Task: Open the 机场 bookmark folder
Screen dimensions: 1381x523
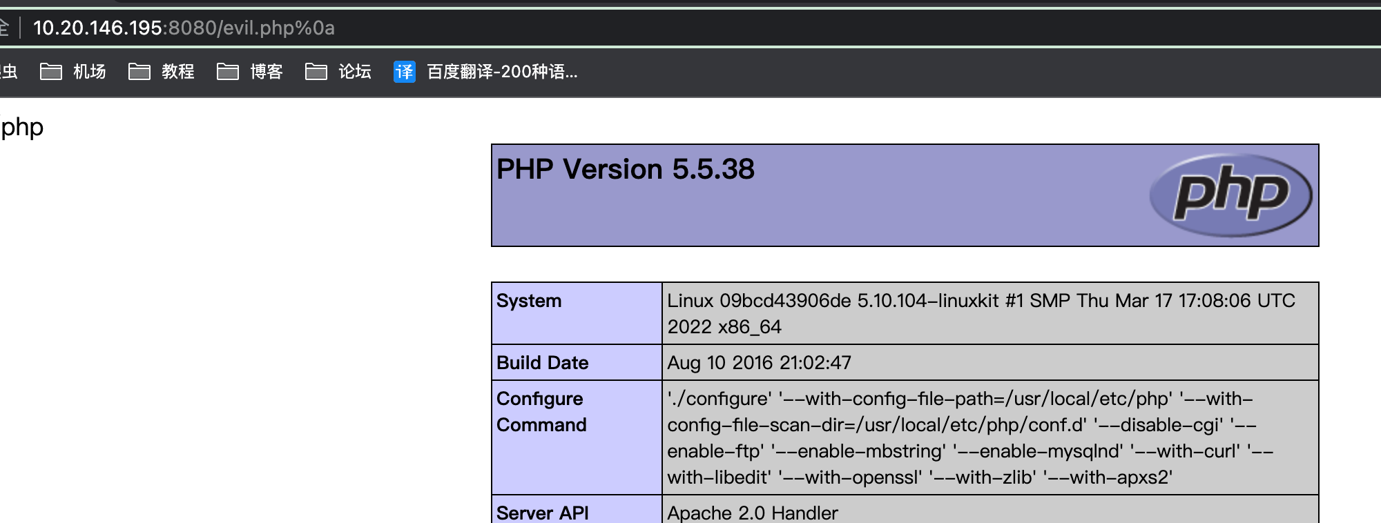Action: point(73,71)
